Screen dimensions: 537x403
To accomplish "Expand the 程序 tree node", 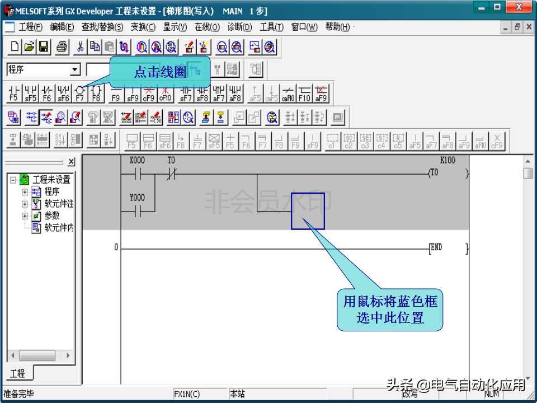I will pyautogui.click(x=25, y=192).
